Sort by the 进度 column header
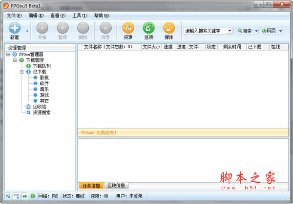The width and height of the screenshot is (293, 204). pos(181,47)
